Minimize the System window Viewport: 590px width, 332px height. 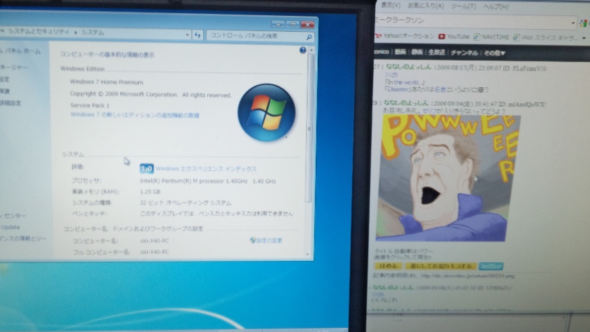278,24
